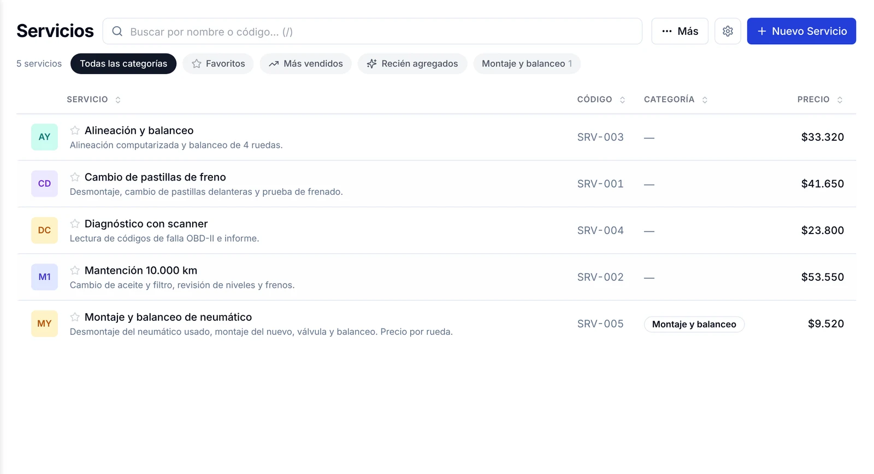874x474 pixels.
Task: Open Montaje y balanceo de neumático
Action: (x=168, y=317)
